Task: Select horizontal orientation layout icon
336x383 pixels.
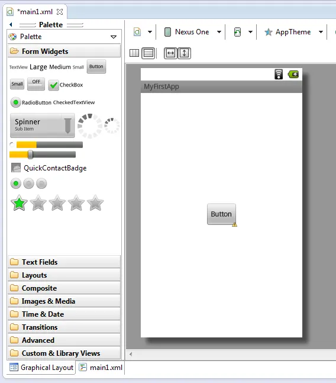Action: (x=134, y=53)
